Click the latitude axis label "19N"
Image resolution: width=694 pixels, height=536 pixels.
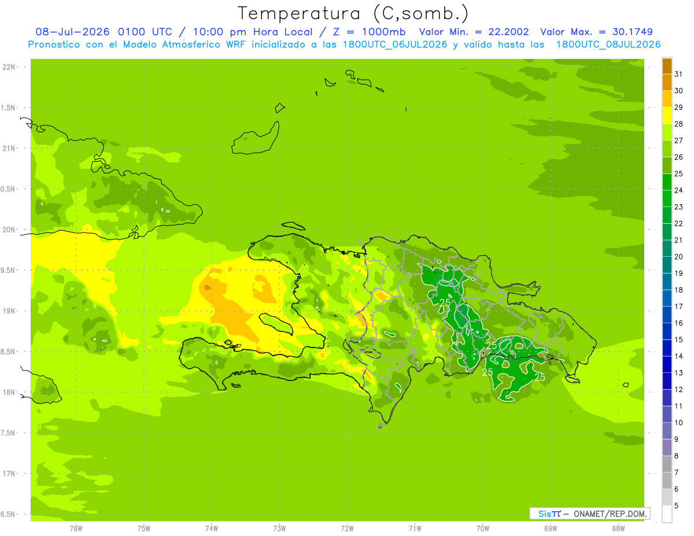(9, 311)
